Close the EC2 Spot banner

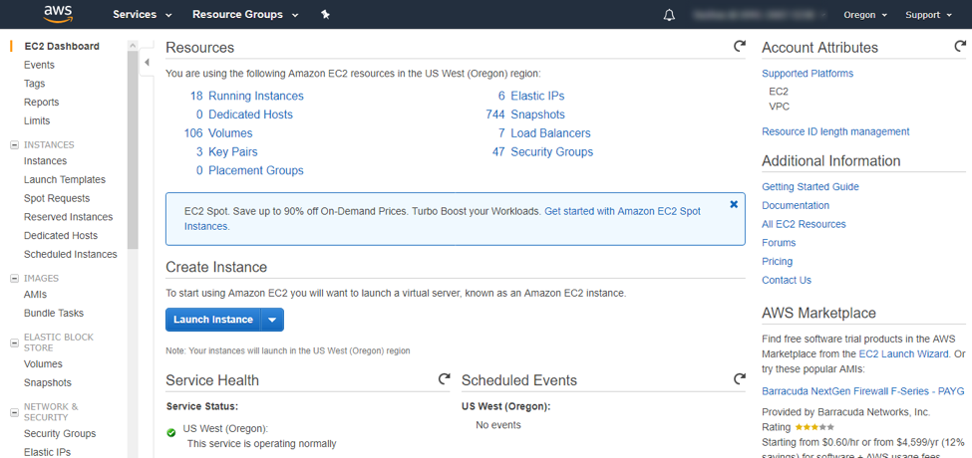[734, 204]
